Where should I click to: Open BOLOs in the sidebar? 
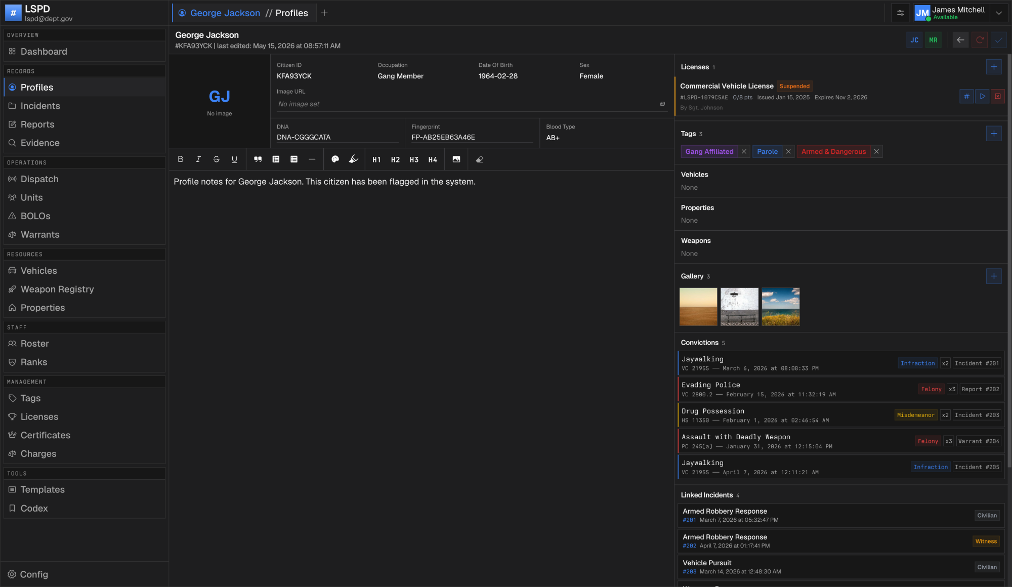tap(85, 216)
